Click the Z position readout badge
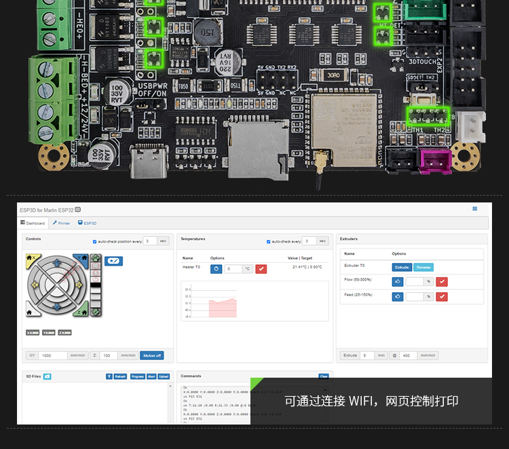 pos(65,333)
